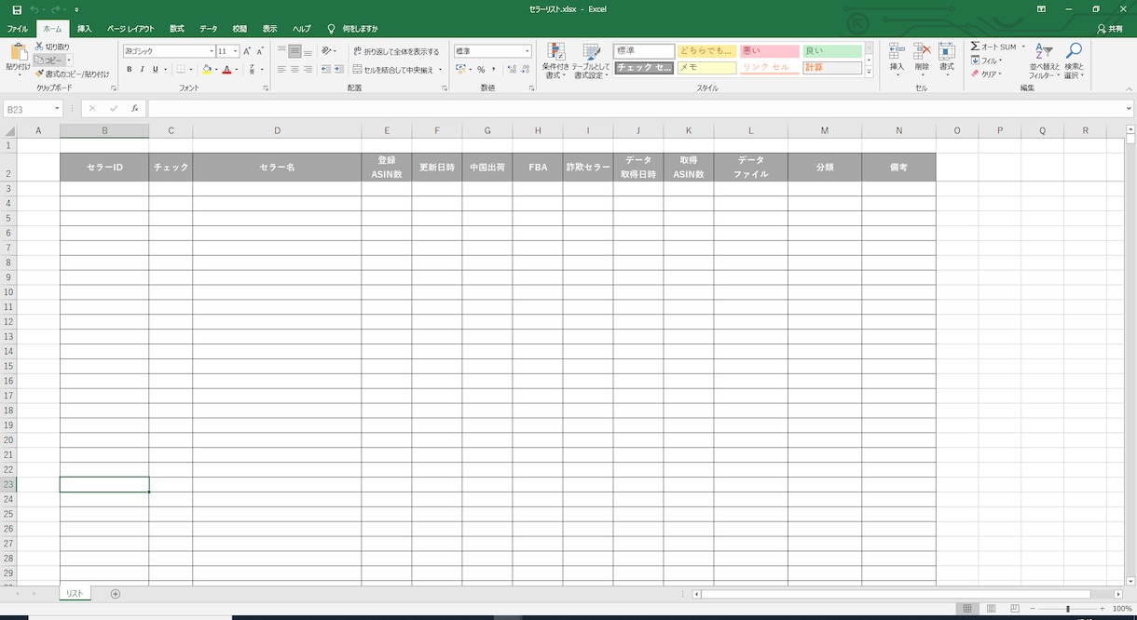Apply the 悪い (Bad) cell style

click(x=770, y=51)
